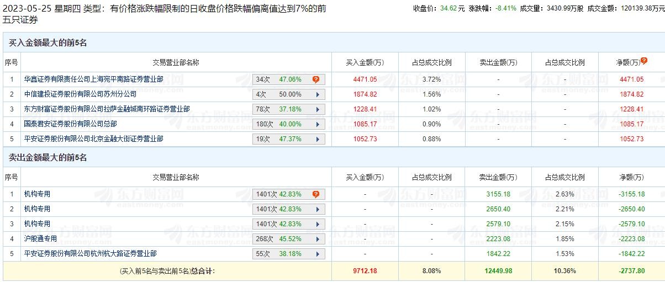Click arrow icon beside 180次 40.00%

coord(317,124)
